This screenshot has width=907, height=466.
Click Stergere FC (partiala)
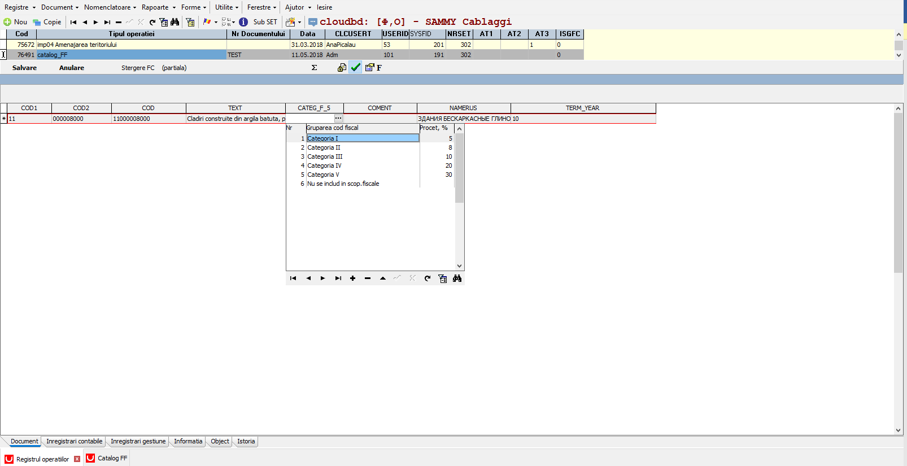coord(154,68)
